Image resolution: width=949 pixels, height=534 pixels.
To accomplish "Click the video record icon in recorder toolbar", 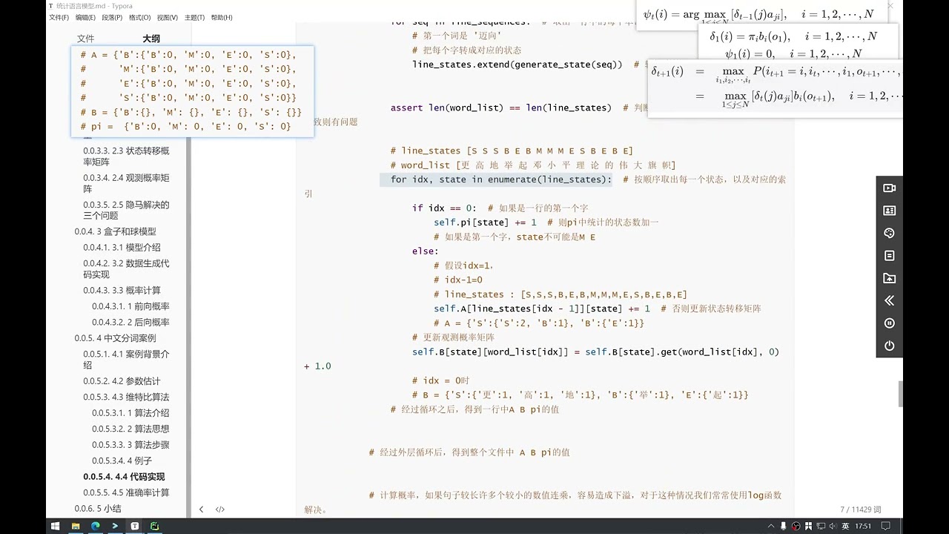I will [890, 188].
